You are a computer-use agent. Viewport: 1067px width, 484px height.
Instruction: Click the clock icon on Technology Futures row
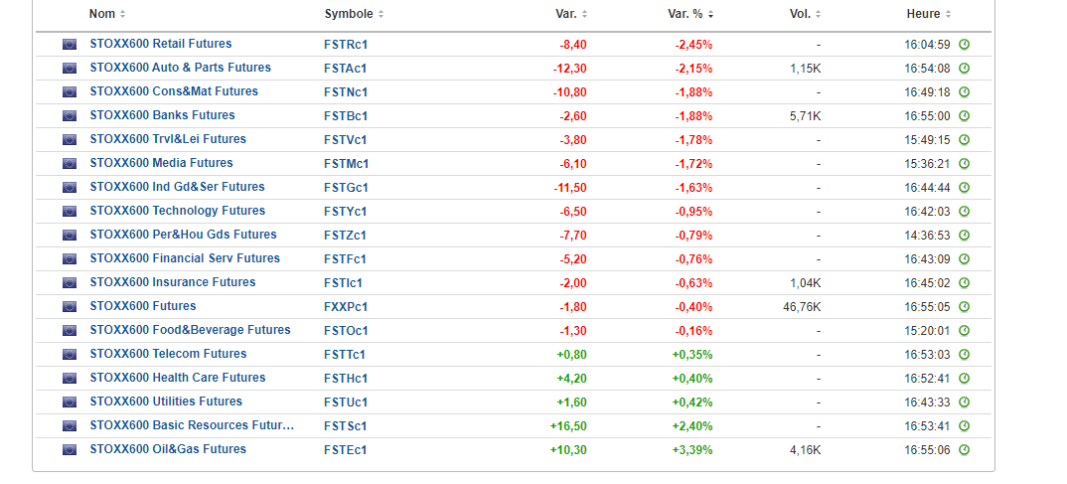tap(964, 212)
